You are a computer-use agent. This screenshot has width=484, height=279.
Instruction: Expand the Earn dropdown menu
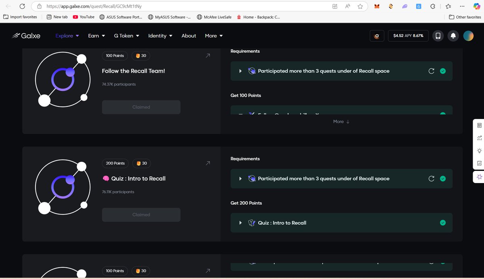[96, 35]
